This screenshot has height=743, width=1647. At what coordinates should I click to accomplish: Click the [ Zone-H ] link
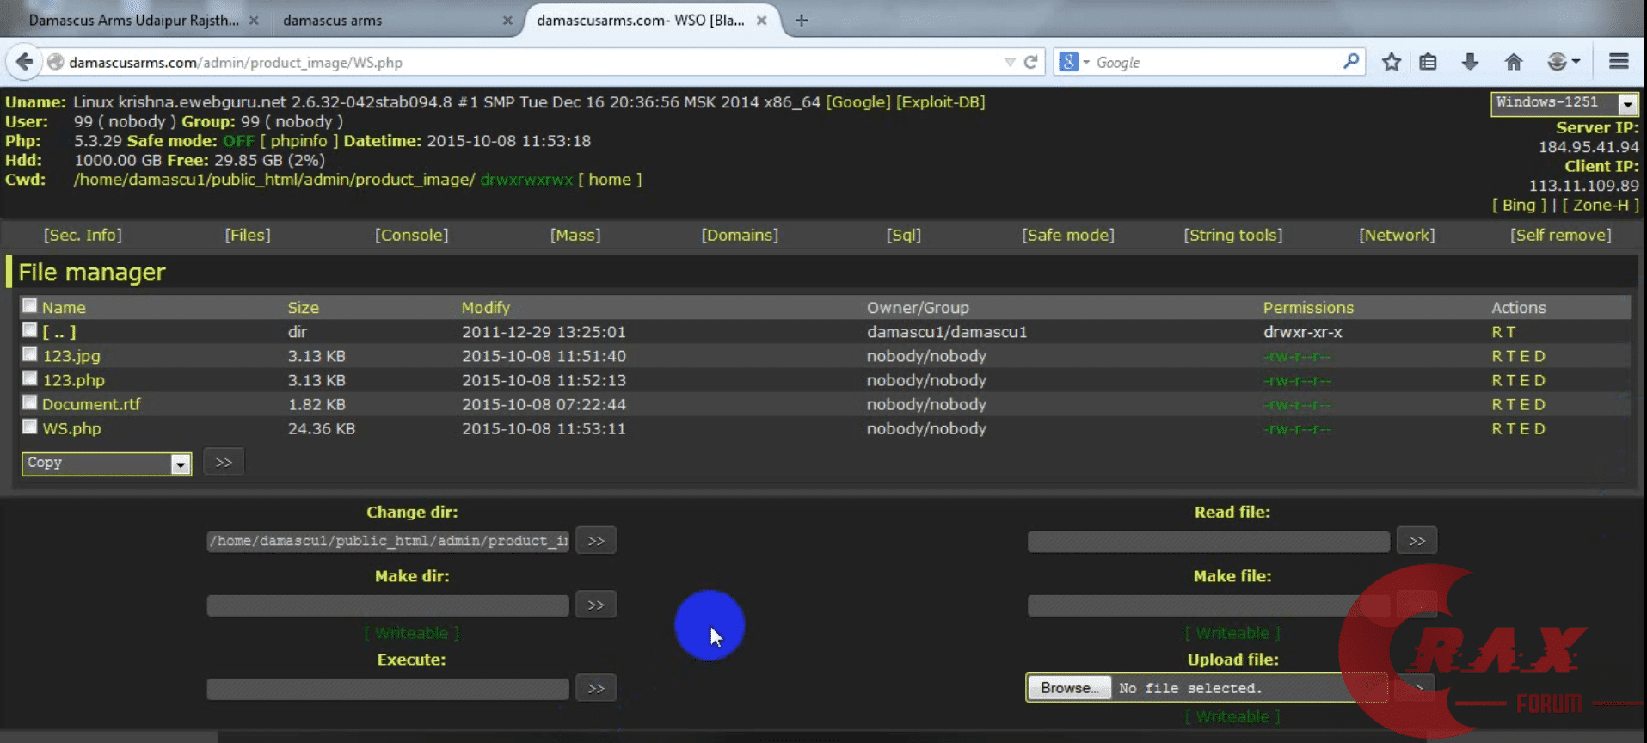click(x=1601, y=205)
